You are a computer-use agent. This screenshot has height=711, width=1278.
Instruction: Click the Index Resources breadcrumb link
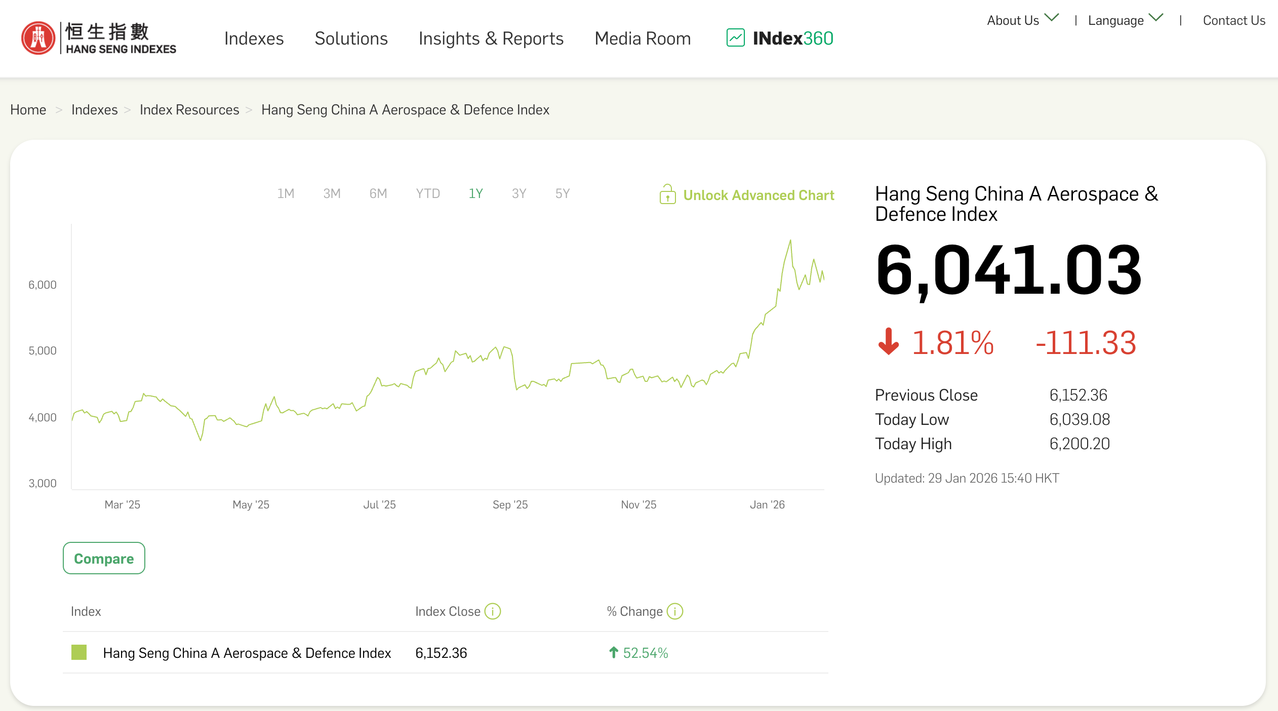click(189, 109)
